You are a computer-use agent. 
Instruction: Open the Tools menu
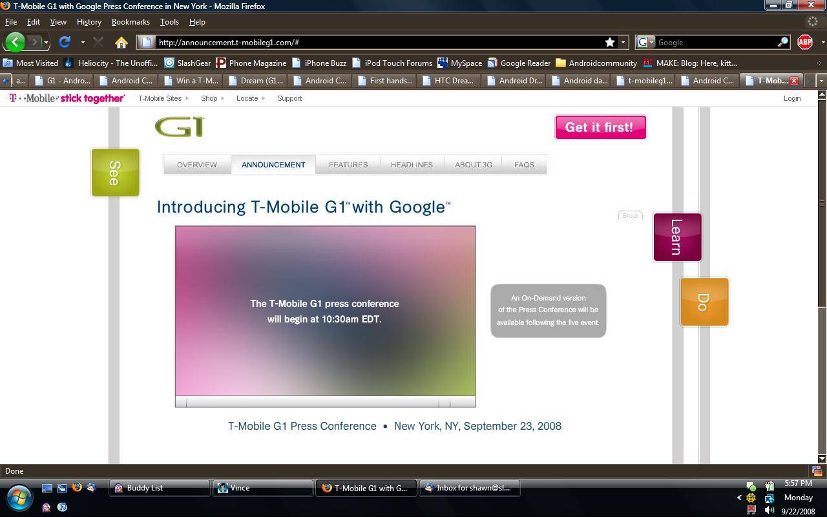pos(169,21)
